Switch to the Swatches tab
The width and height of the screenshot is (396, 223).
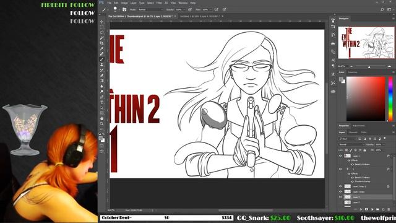[353, 72]
